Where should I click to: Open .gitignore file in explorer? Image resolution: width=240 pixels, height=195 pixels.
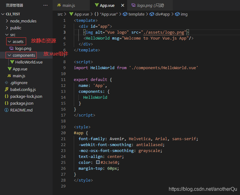pyautogui.click(x=19, y=83)
